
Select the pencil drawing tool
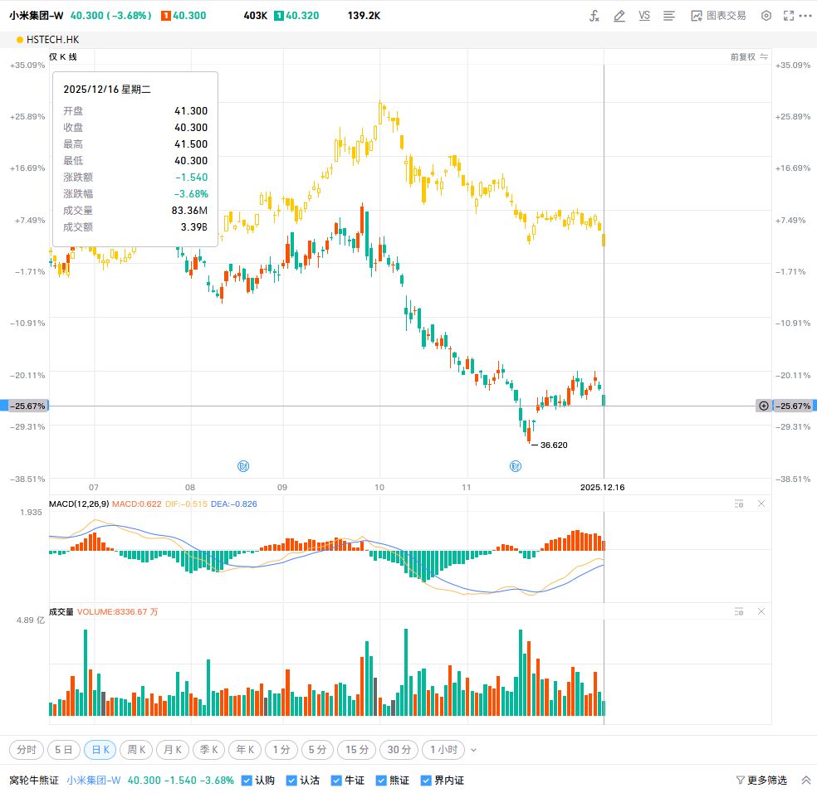tap(619, 16)
